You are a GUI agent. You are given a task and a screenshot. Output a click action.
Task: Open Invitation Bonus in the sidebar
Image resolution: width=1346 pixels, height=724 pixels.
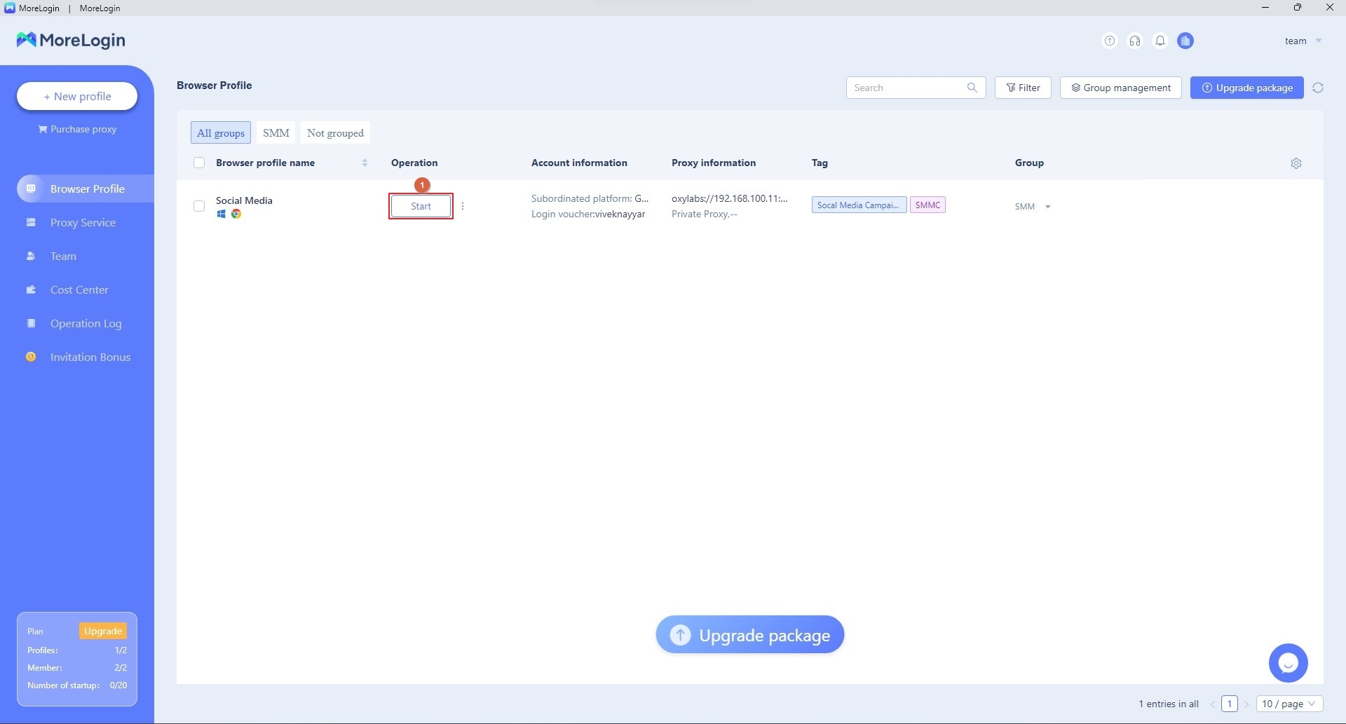[90, 357]
